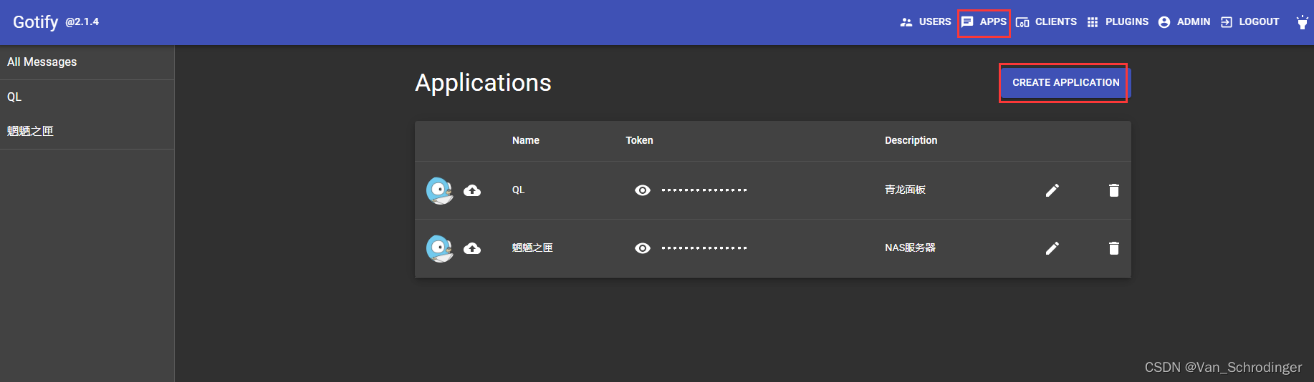
Task: Delete the QL application
Action: coord(1113,190)
